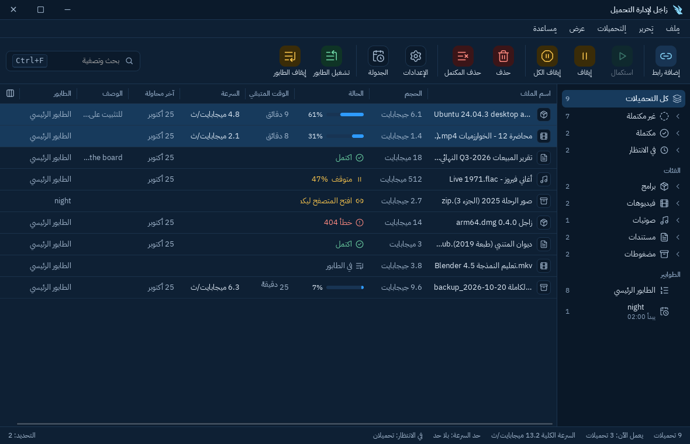Click the horizontal scrollbar under the table
This screenshot has height=444, width=690.
coord(284,424)
